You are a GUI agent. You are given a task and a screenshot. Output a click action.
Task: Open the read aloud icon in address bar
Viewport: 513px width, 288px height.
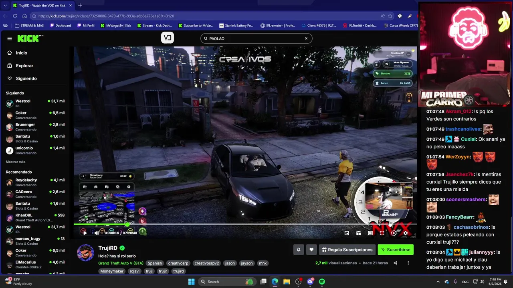click(x=382, y=16)
